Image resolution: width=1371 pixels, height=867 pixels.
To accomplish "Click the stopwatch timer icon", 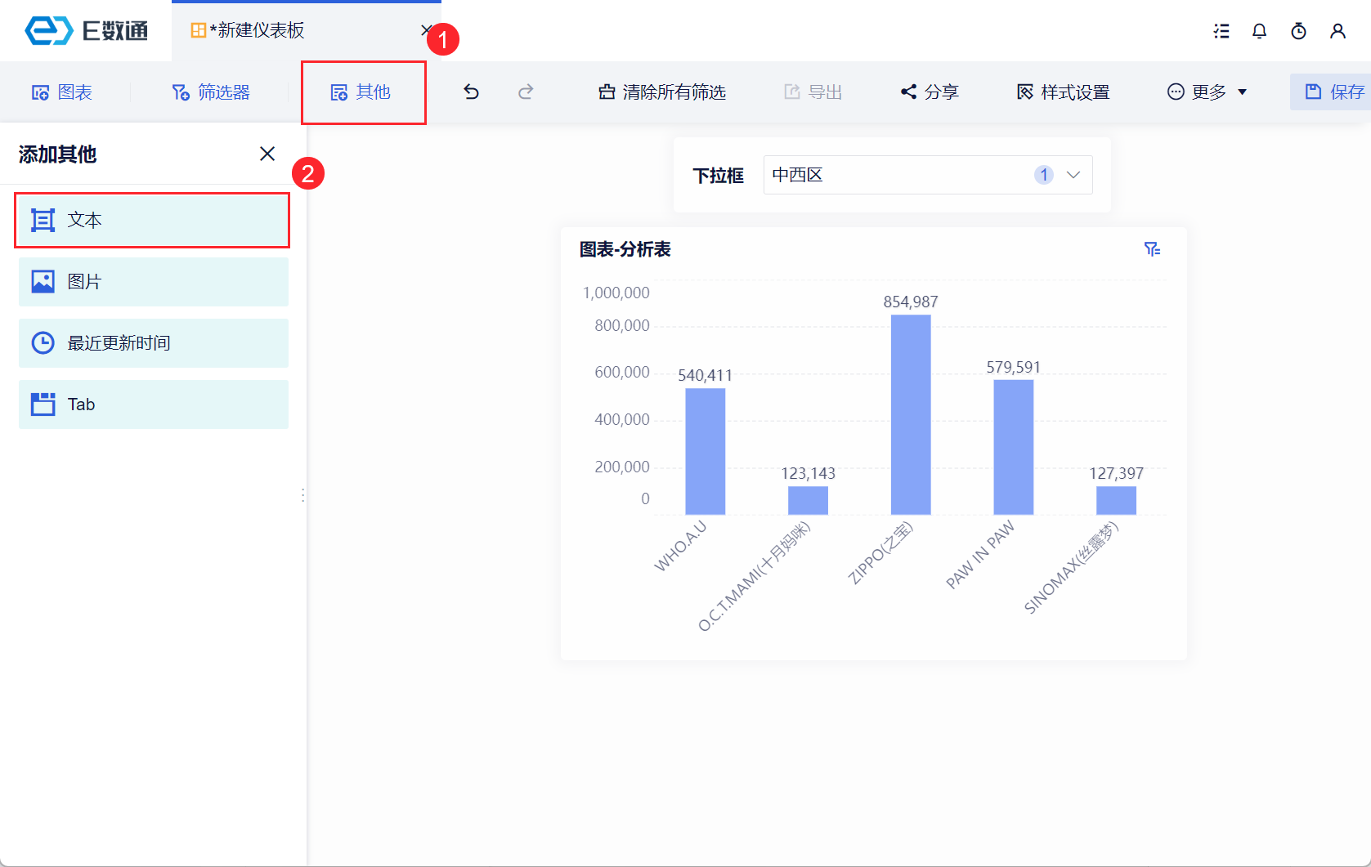I will click(1298, 31).
